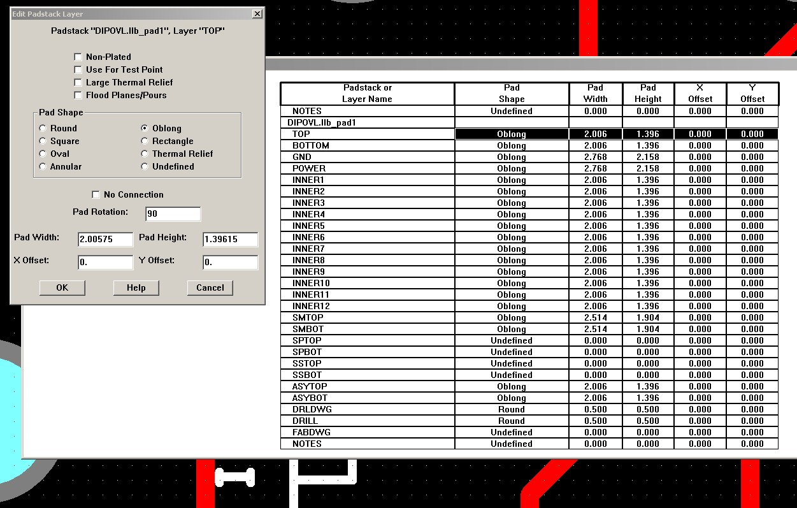Image resolution: width=797 pixels, height=508 pixels.
Task: Click the DRILL layer name
Action: coord(305,421)
